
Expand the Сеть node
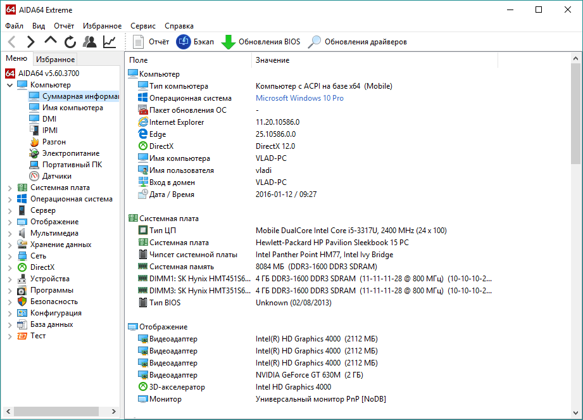pos(10,257)
